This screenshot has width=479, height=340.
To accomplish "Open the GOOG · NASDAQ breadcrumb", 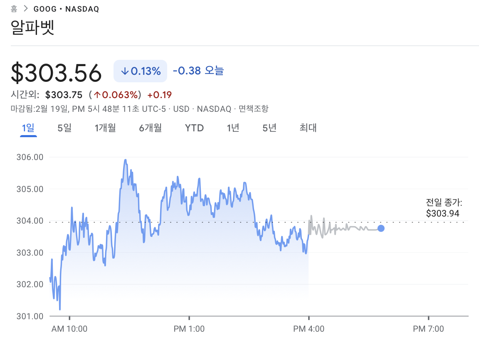I will tap(66, 9).
